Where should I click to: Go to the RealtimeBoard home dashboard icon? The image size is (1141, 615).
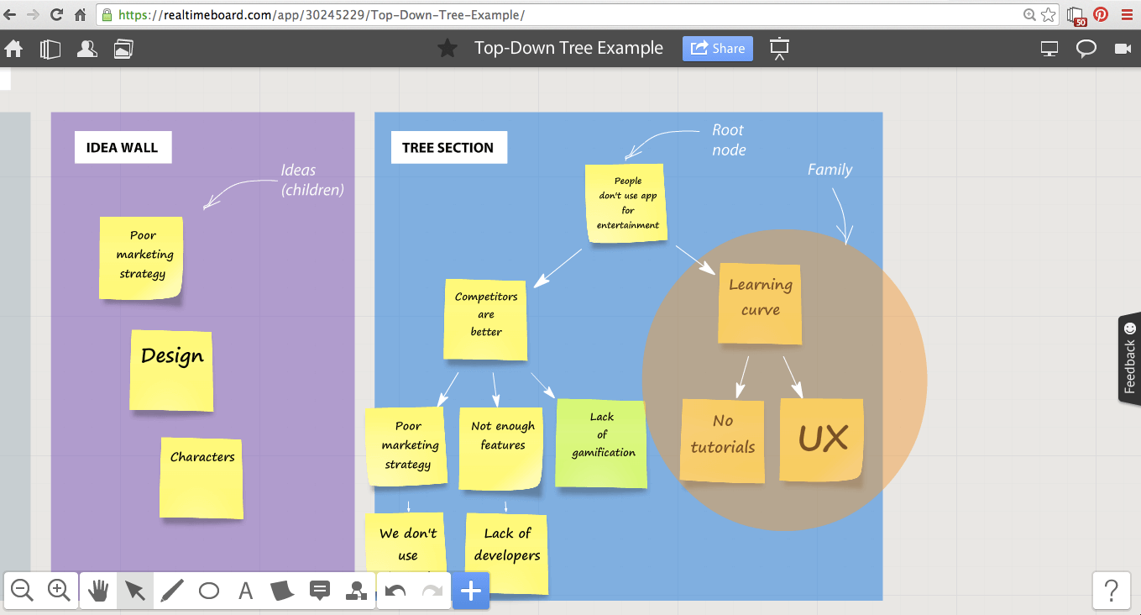click(13, 49)
